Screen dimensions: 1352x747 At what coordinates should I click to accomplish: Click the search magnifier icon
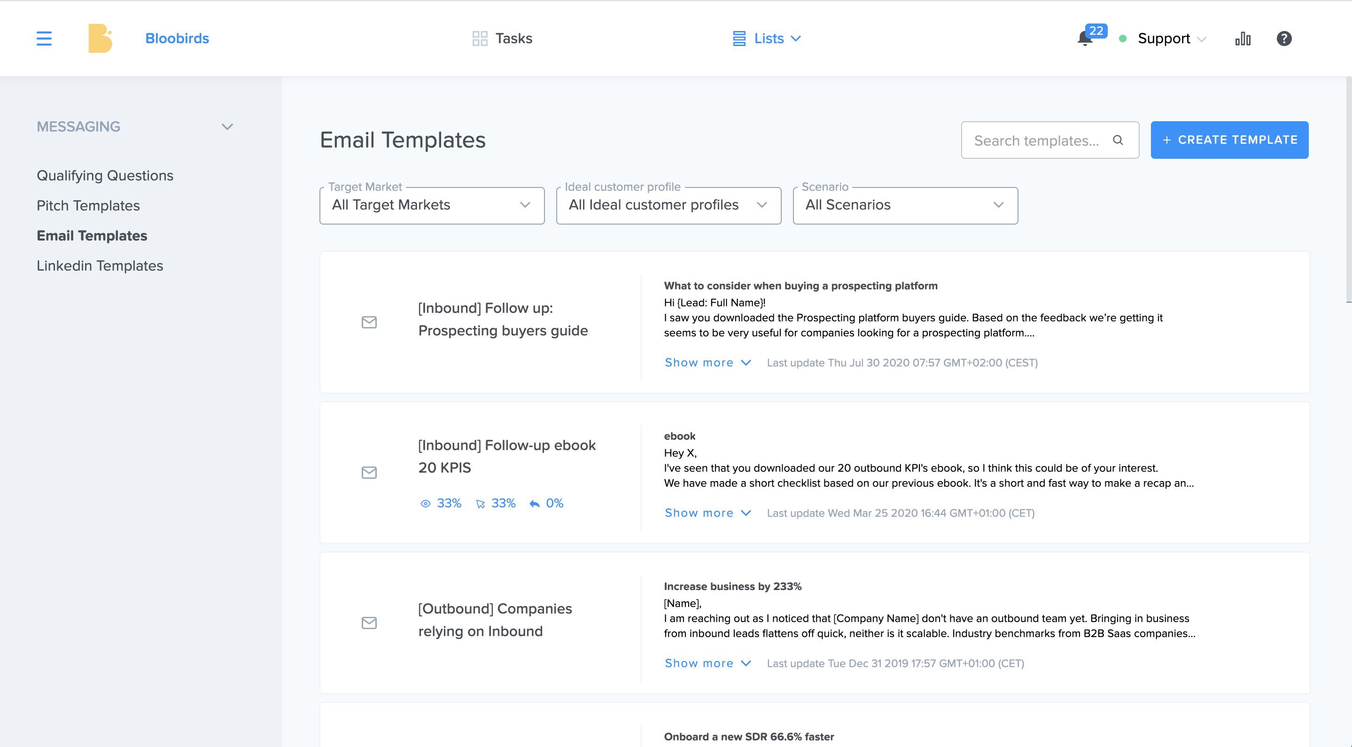[x=1118, y=140]
